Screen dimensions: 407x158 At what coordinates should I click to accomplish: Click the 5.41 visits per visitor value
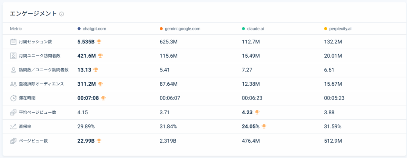click(x=164, y=70)
